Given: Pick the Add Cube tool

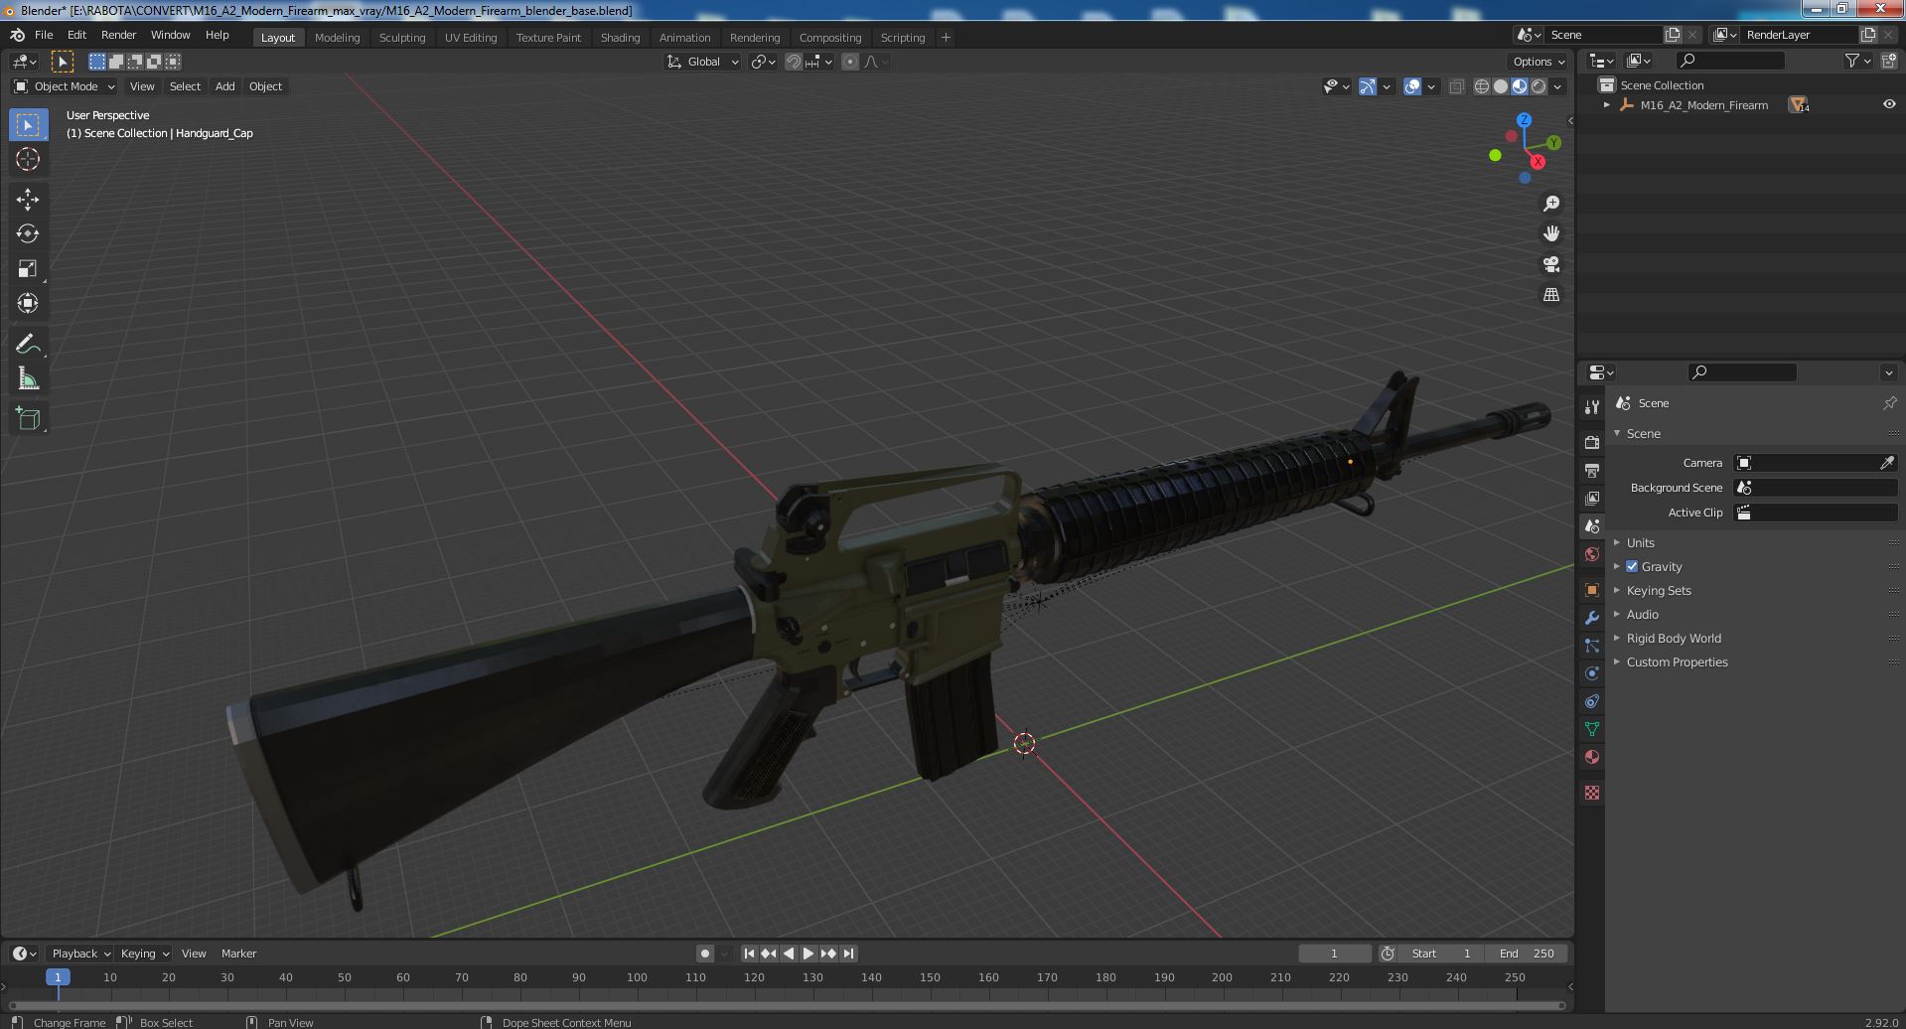Looking at the screenshot, I should pos(28,418).
